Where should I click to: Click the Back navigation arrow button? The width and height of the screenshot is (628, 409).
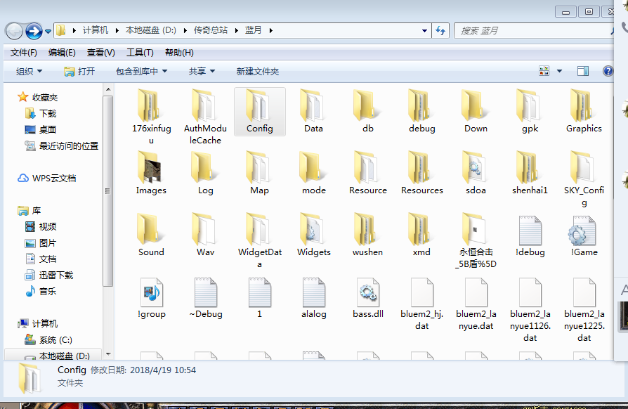click(x=14, y=31)
